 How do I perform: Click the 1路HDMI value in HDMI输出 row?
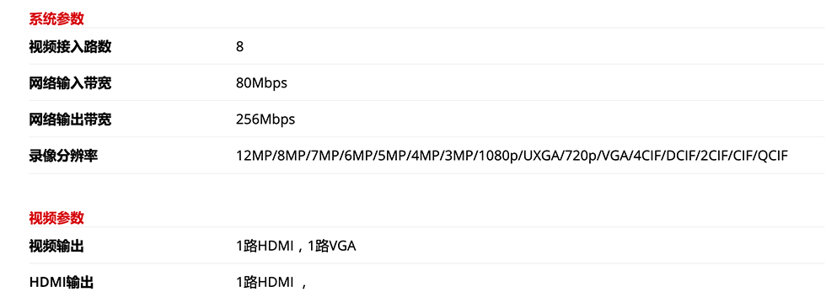[x=265, y=283]
